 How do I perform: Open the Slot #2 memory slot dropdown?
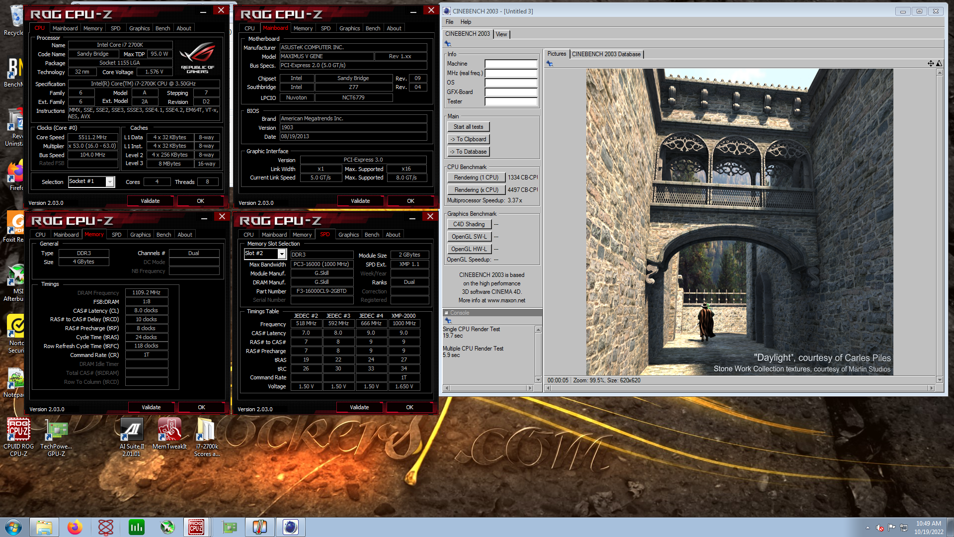282,254
